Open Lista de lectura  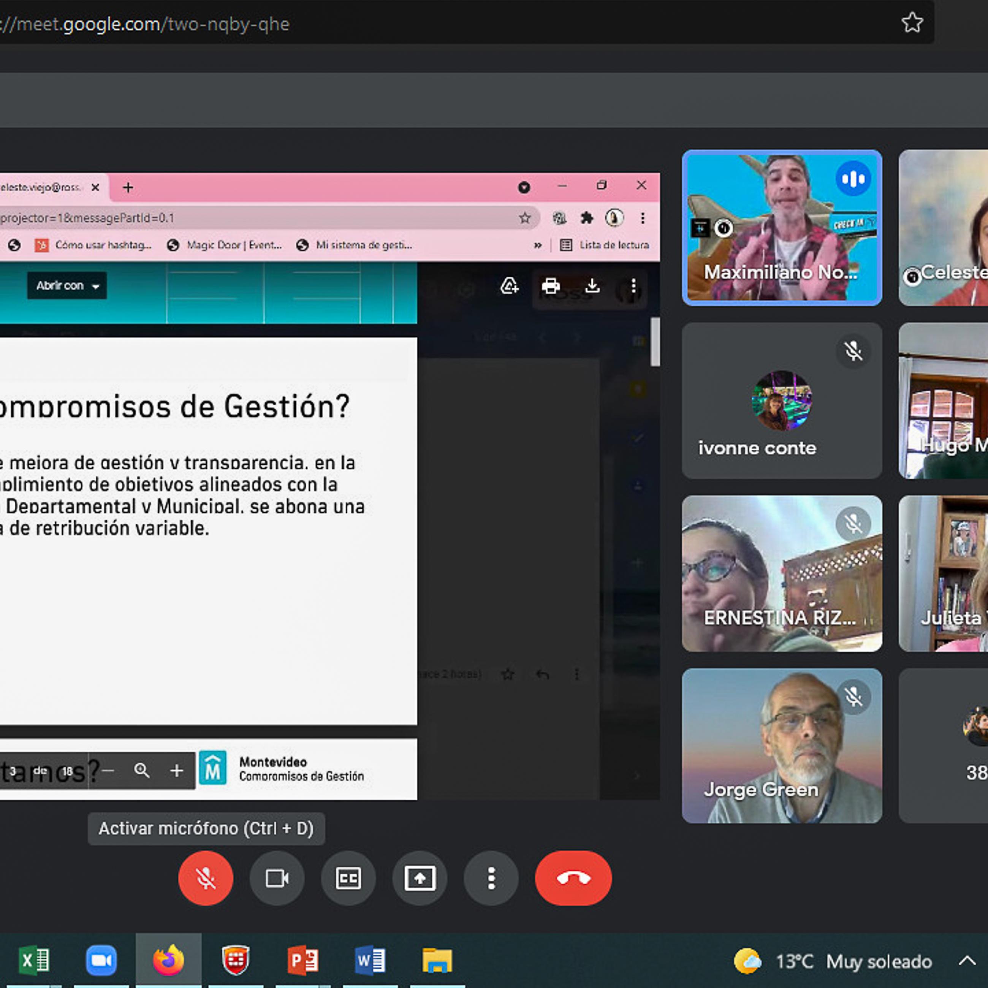605,245
